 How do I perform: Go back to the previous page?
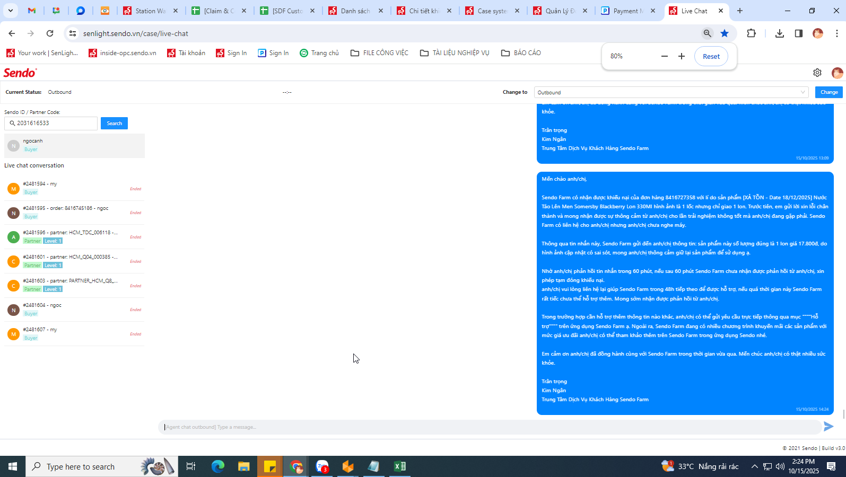point(12,33)
